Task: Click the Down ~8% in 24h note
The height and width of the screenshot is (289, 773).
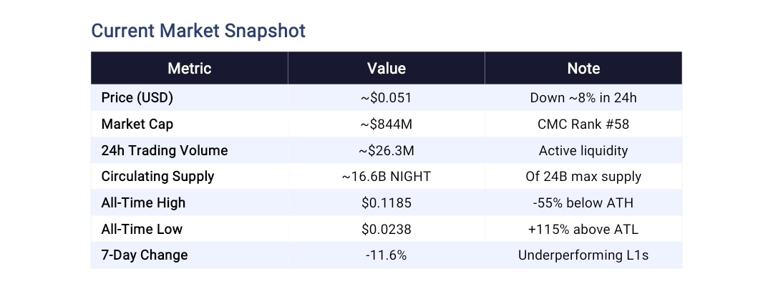Action: point(583,98)
